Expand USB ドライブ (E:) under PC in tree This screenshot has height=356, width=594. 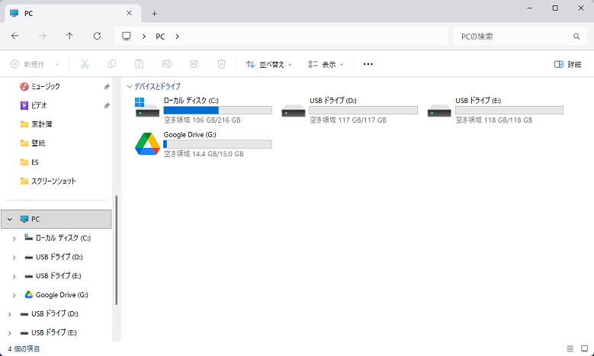[14, 276]
